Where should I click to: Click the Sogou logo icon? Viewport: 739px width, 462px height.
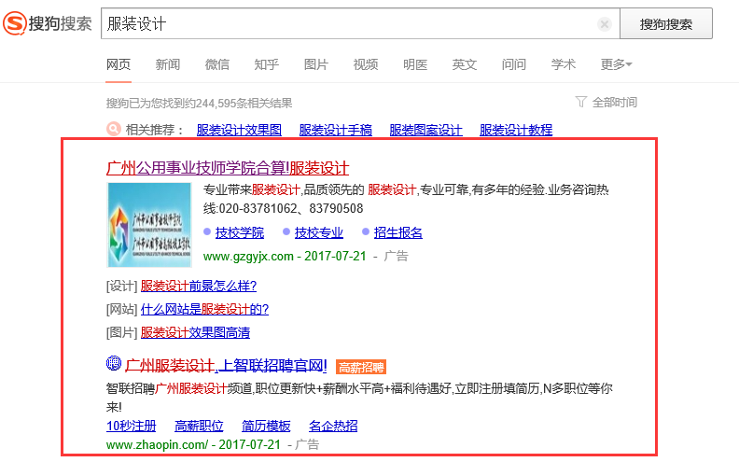(x=14, y=23)
